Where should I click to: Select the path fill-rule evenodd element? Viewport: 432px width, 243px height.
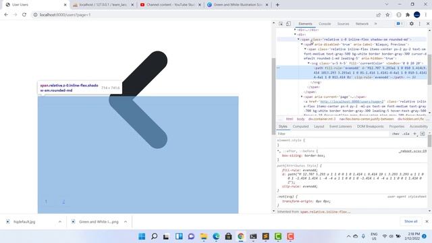(352, 72)
